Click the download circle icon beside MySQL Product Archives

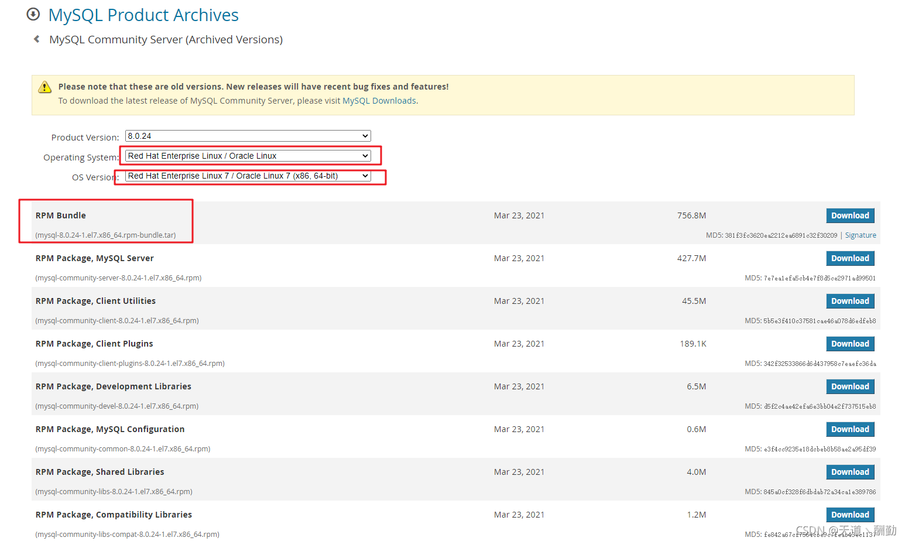[33, 14]
